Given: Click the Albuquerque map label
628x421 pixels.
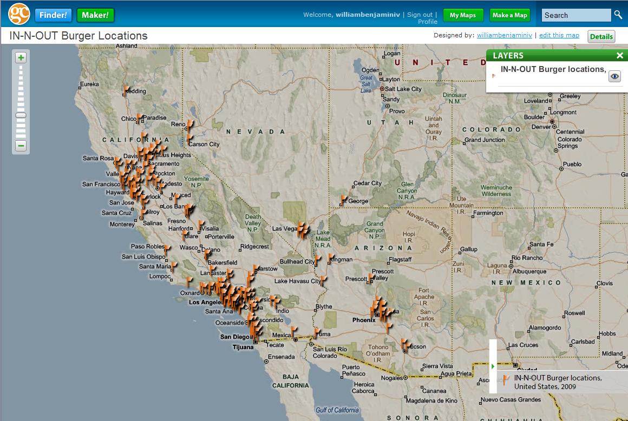Looking at the screenshot, I should pos(529,271).
